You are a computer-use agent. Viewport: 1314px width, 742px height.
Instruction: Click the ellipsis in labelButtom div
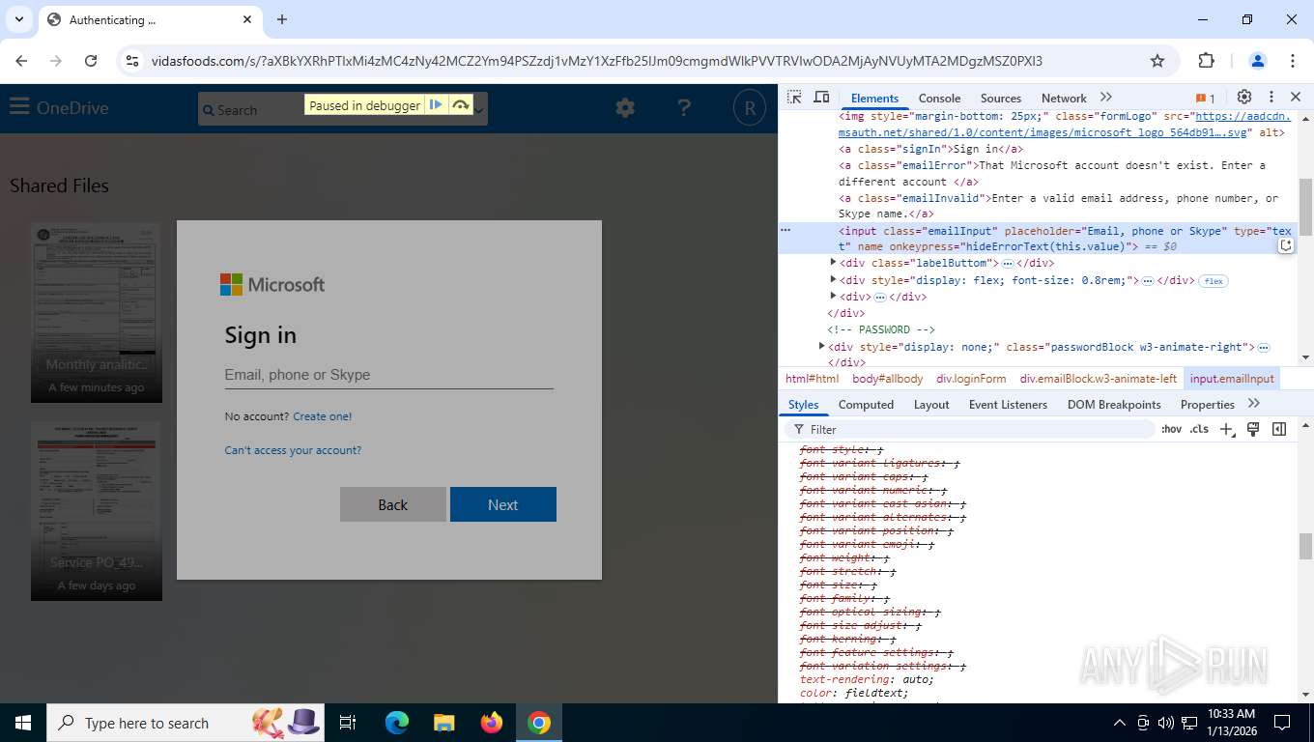(x=1007, y=264)
